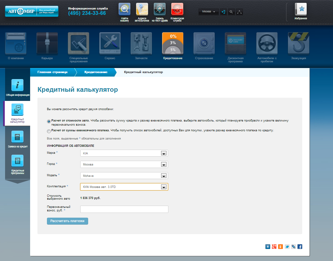The height and width of the screenshot is (261, 333).
Task: Open Кредитование percent icon
Action: (173, 43)
